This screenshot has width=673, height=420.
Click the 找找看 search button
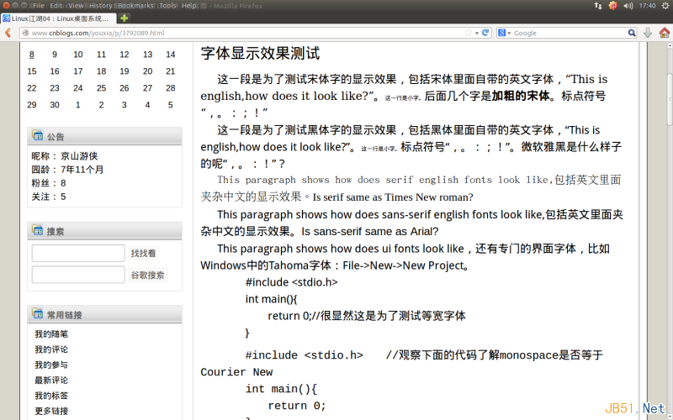click(x=143, y=254)
